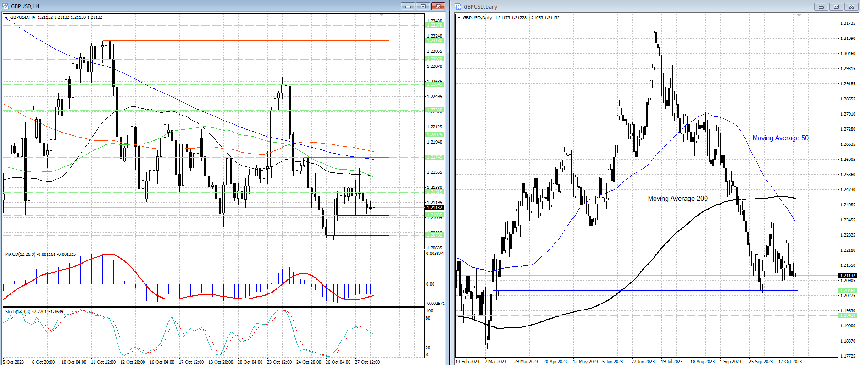Click the GBPUSD,Daily window title icon

[x=458, y=6]
